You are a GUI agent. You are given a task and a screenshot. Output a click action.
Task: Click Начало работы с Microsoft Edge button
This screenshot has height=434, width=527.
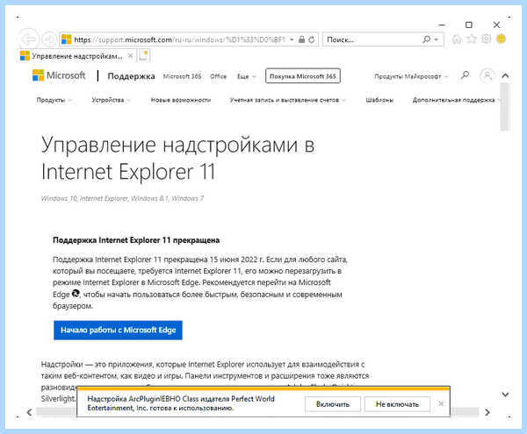[x=118, y=330]
